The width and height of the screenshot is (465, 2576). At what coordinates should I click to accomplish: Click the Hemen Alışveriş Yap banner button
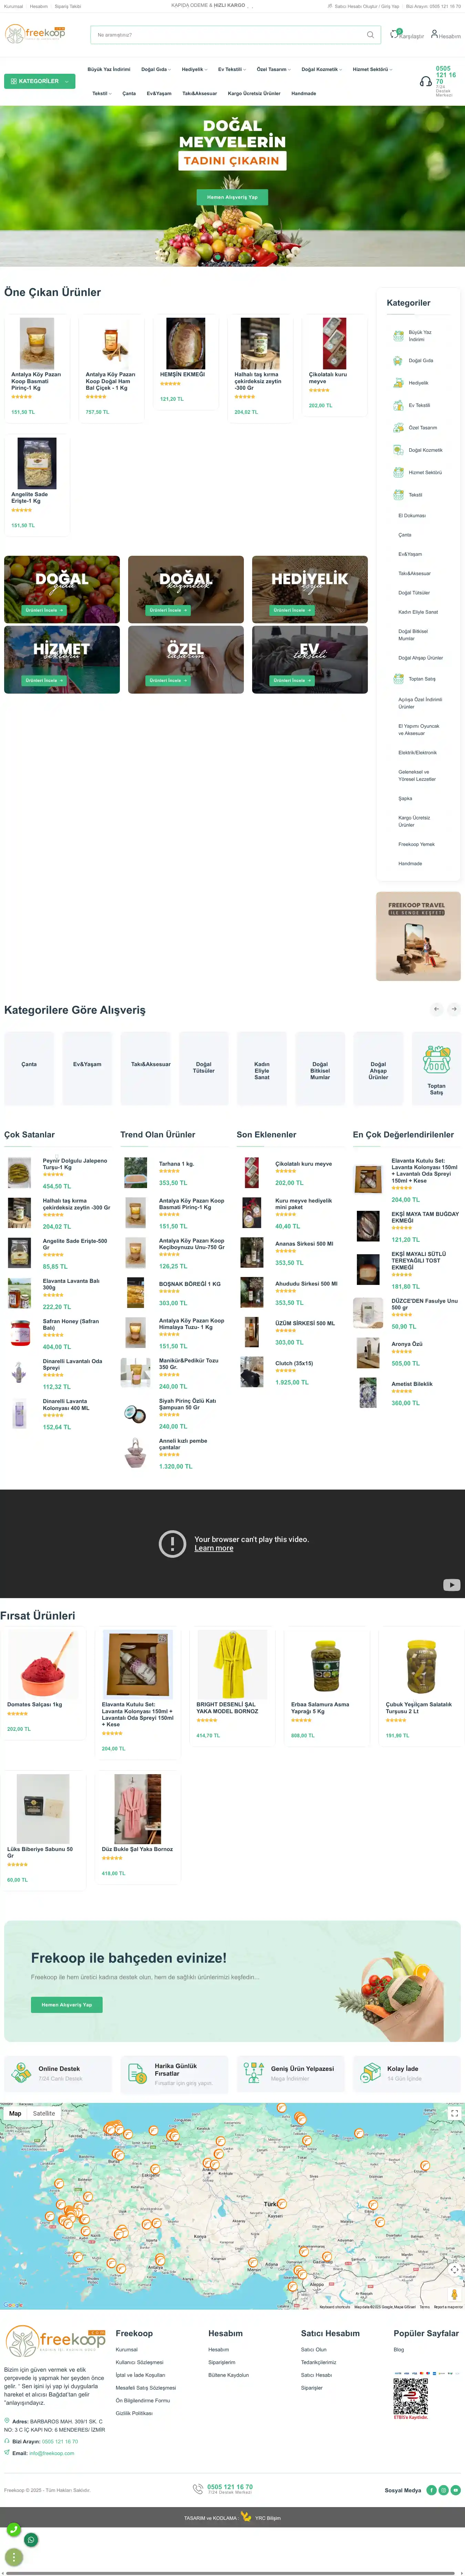tap(232, 197)
